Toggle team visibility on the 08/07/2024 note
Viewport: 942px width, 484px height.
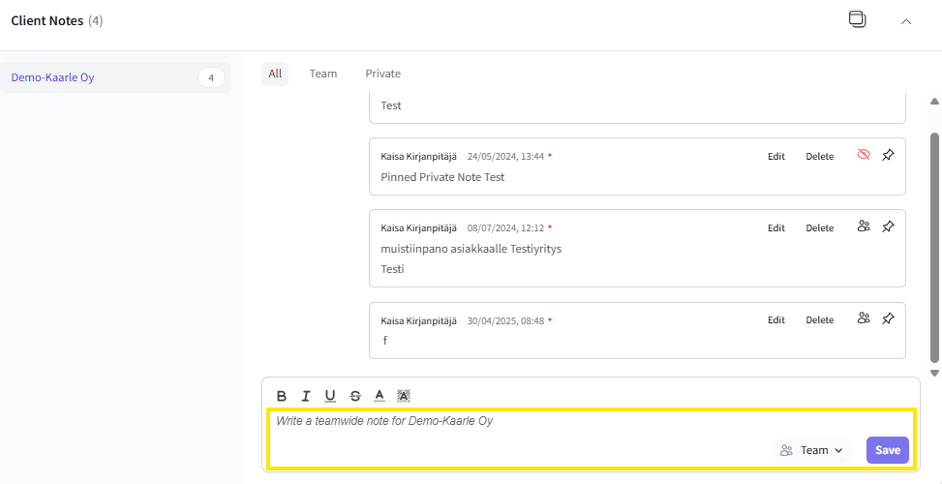click(864, 227)
